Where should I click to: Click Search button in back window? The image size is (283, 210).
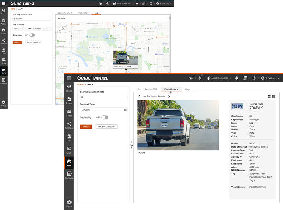[17, 42]
